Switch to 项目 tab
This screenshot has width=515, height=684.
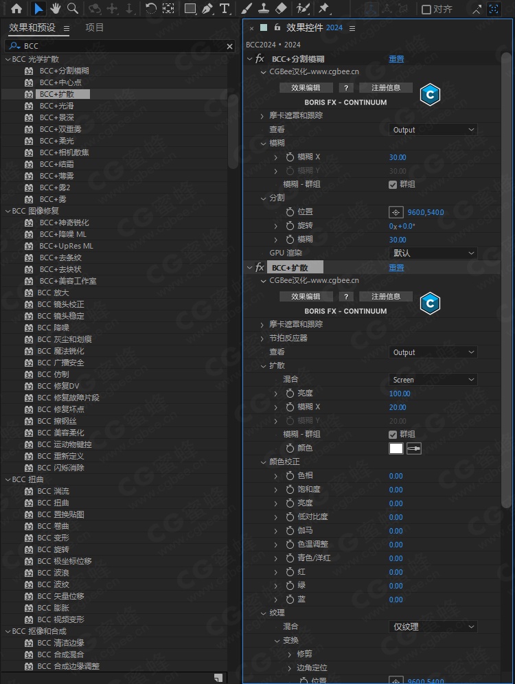pyautogui.click(x=94, y=27)
